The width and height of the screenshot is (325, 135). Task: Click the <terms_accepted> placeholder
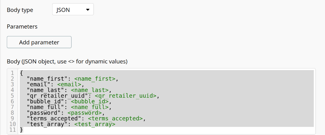(115, 118)
